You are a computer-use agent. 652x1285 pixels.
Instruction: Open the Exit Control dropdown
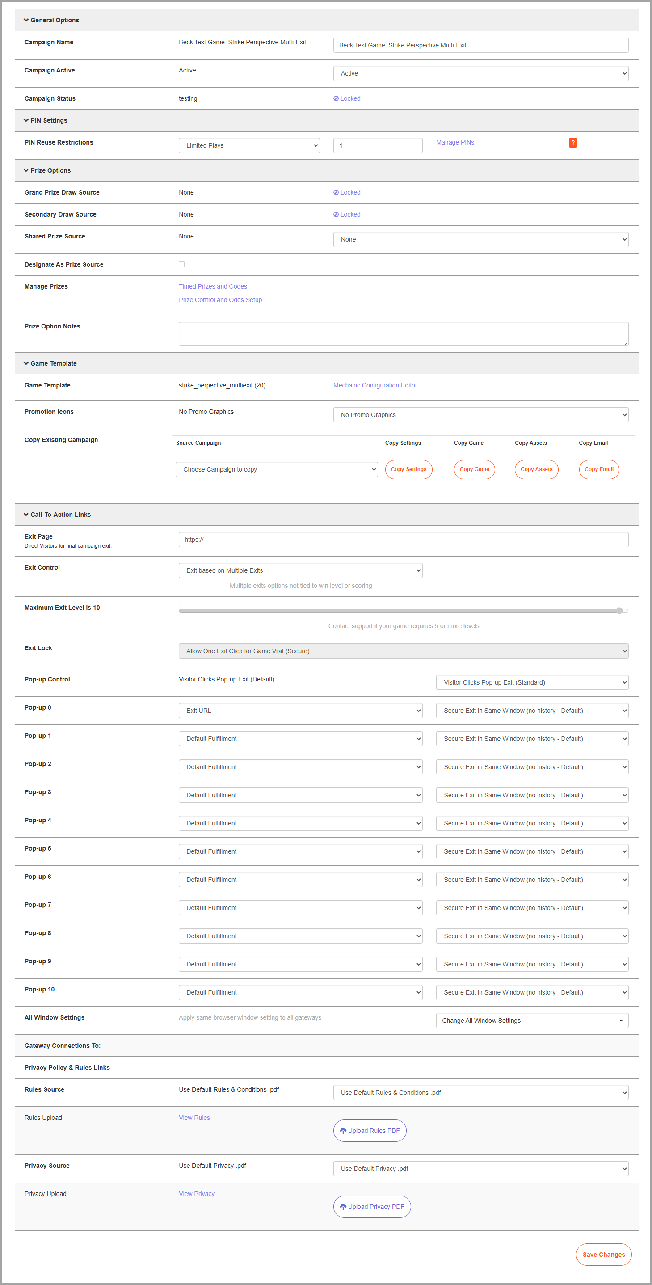click(300, 570)
